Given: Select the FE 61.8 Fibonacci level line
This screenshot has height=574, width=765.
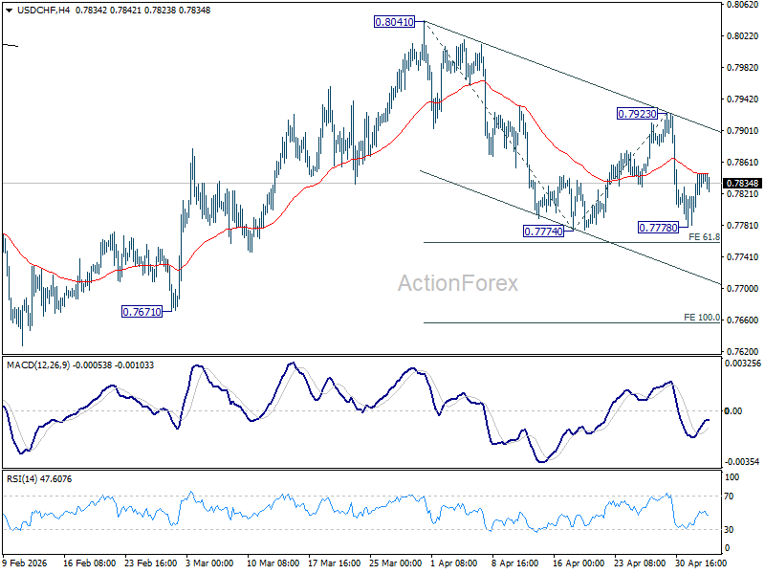Looking at the screenshot, I should (571, 243).
